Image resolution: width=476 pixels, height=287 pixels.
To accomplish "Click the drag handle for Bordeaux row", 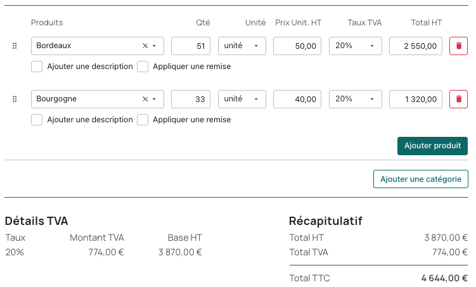I will click(x=15, y=46).
